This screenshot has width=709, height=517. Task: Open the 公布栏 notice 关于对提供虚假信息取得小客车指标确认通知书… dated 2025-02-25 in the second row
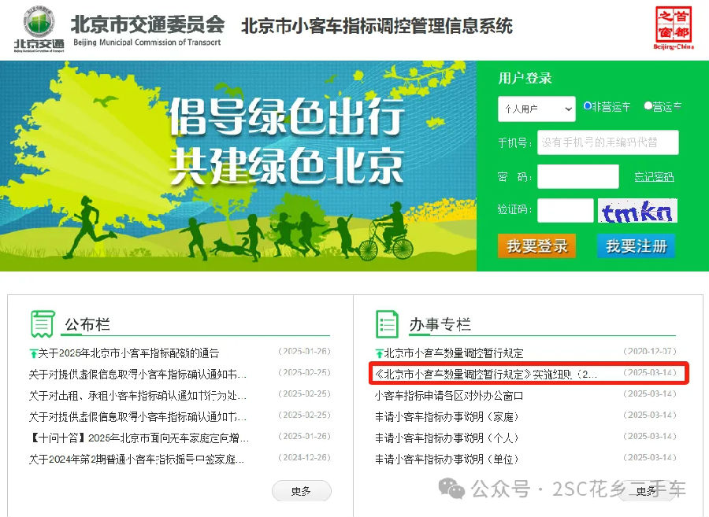point(137,375)
